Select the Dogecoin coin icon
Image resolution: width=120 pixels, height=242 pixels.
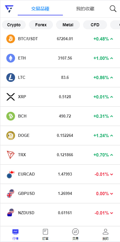[11, 136]
